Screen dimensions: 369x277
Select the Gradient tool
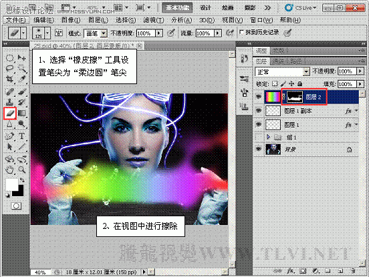point(22,113)
